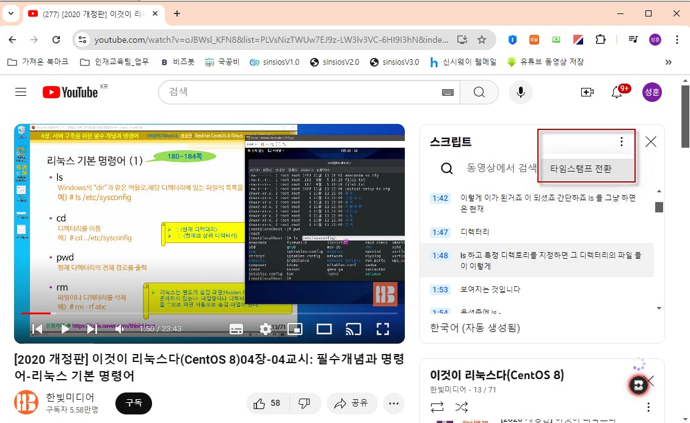
Task: Open the 인재교육팀_업무 bookmark folder
Action: tap(114, 62)
